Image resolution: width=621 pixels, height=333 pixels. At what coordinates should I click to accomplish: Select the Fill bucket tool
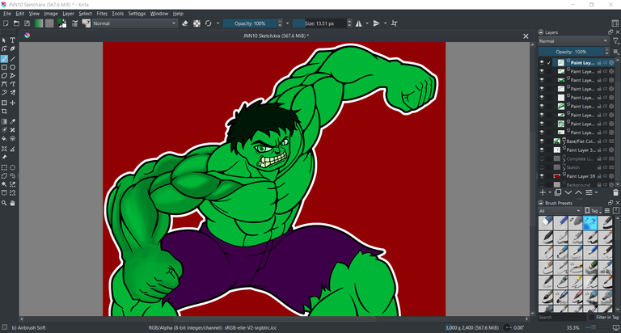point(4,138)
